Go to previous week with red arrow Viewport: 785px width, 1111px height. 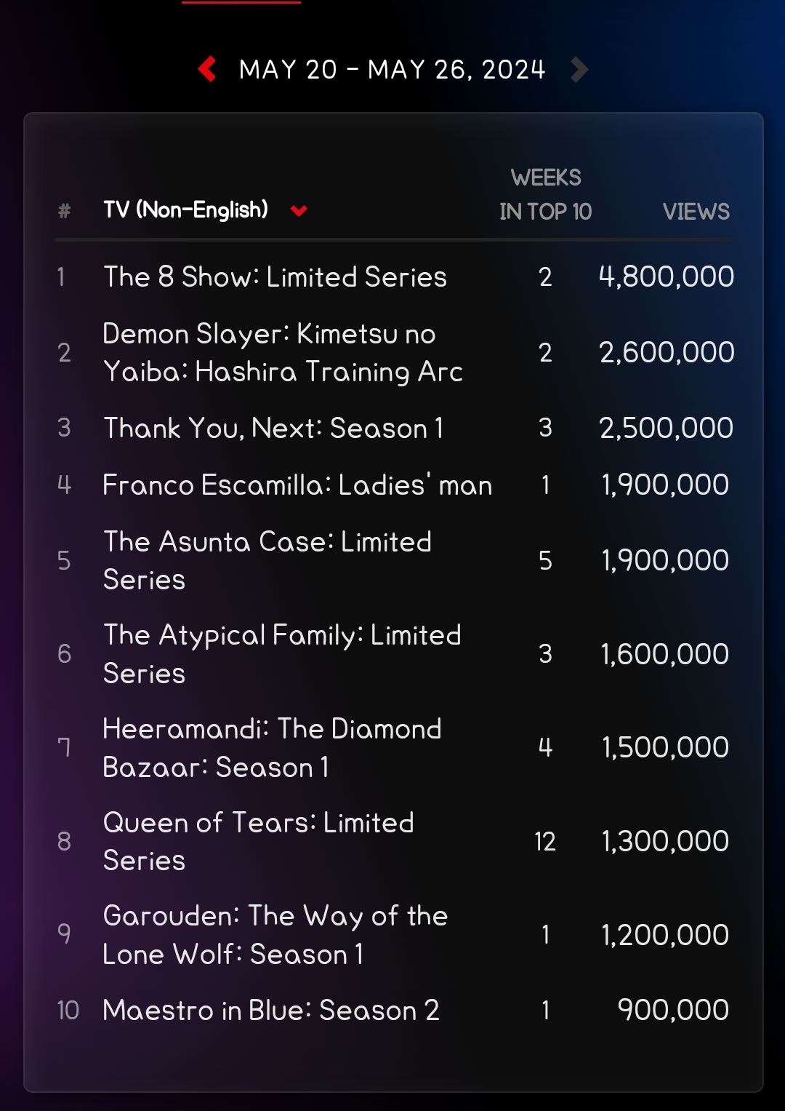(x=208, y=70)
